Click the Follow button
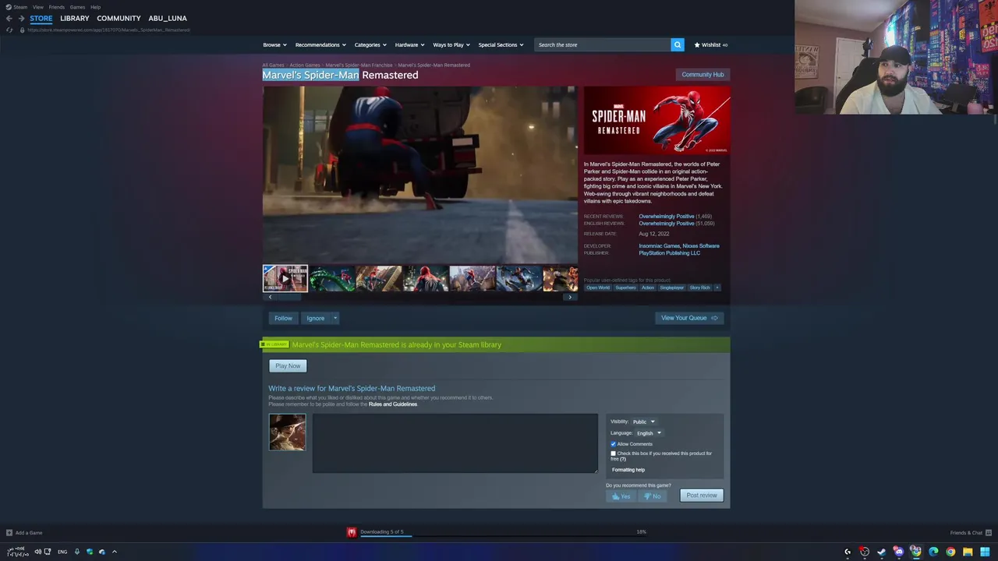The width and height of the screenshot is (998, 561). [x=283, y=318]
